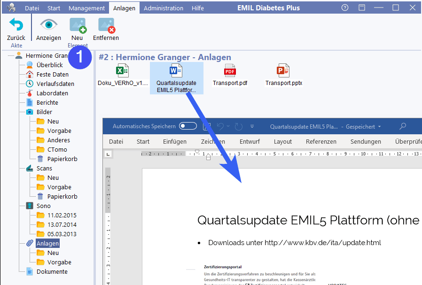
Task: Click the Zurück back arrow icon
Action: pyautogui.click(x=16, y=25)
